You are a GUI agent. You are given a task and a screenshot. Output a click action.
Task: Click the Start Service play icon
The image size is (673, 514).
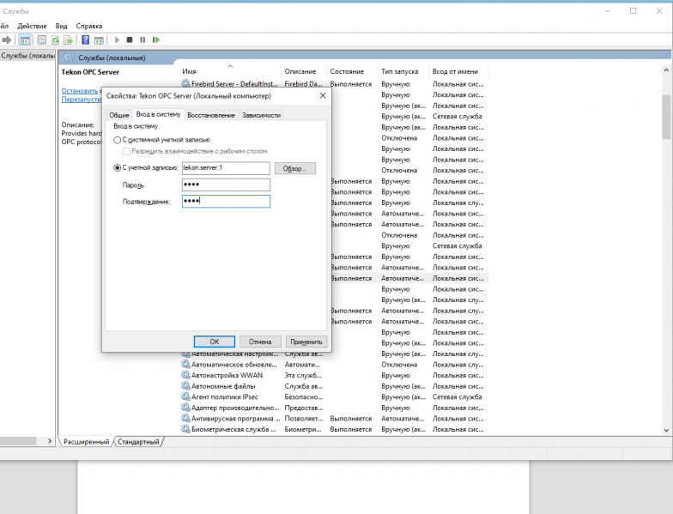click(117, 39)
